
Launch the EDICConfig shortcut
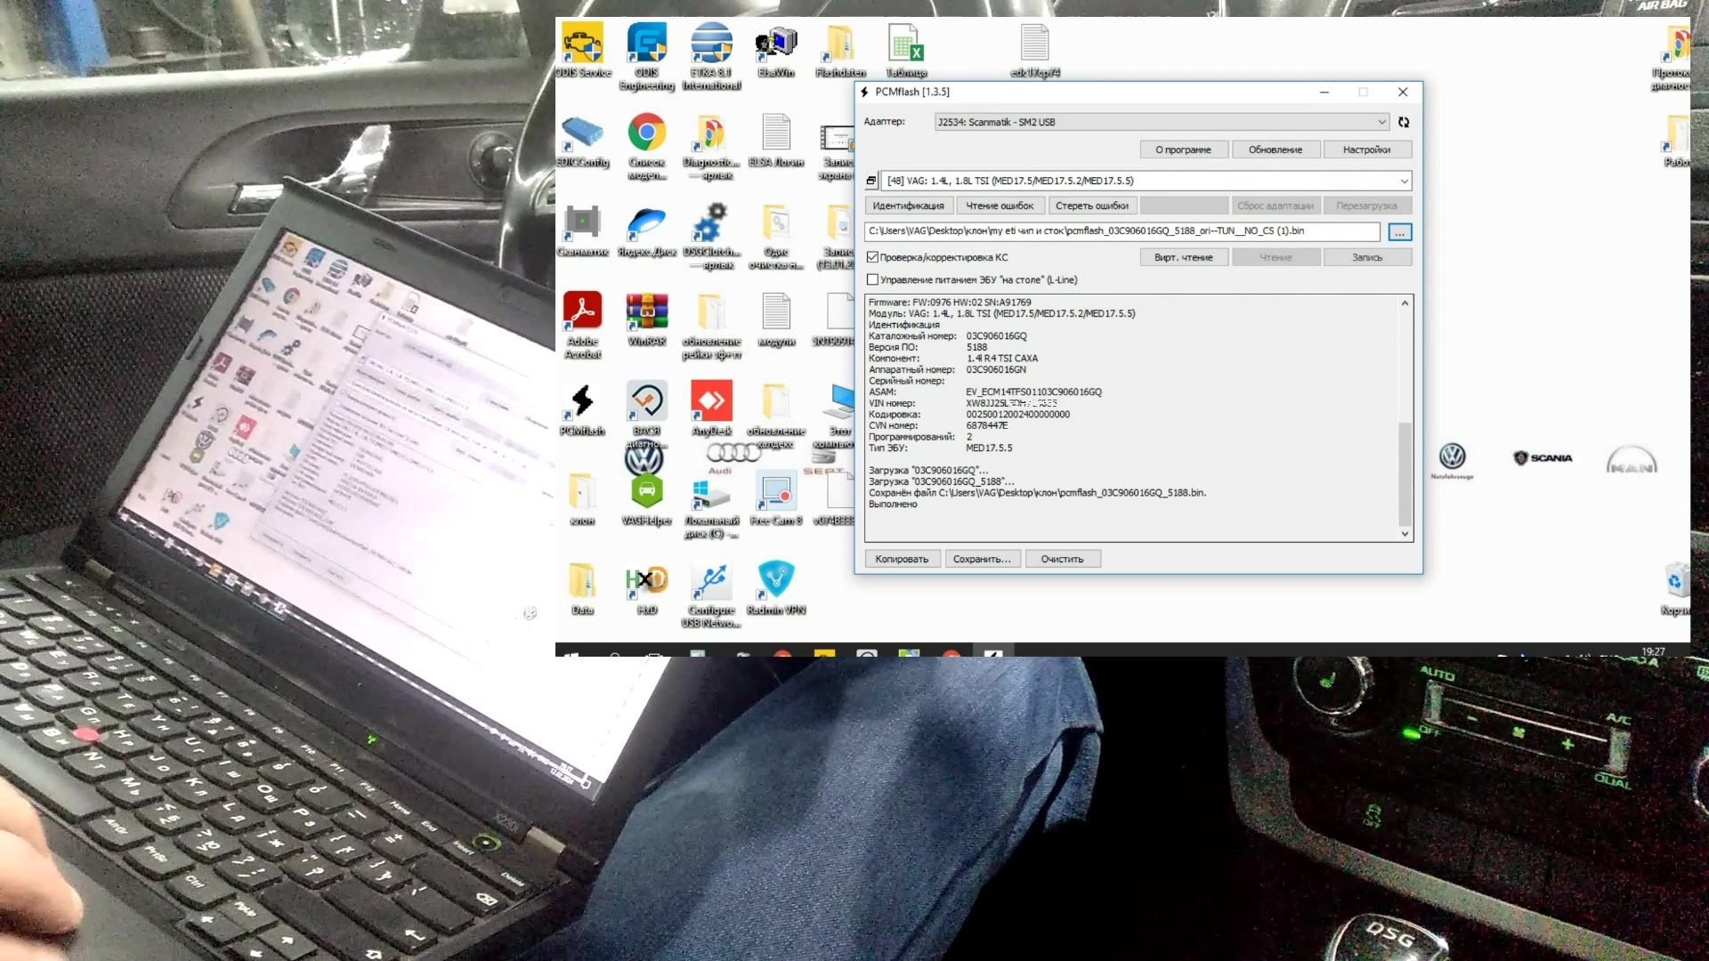pyautogui.click(x=582, y=141)
